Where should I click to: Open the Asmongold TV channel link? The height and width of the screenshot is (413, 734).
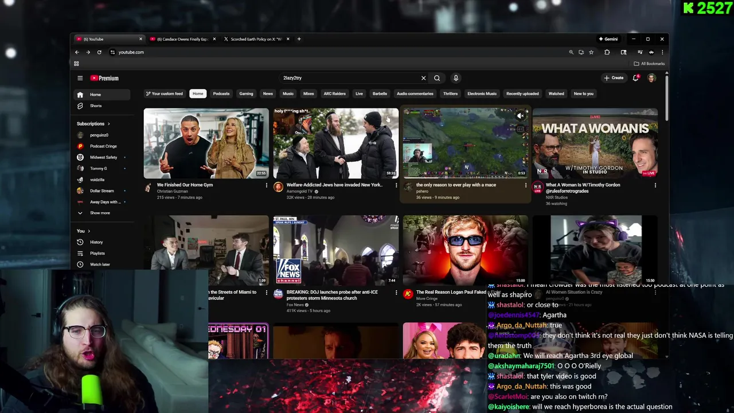tap(299, 191)
